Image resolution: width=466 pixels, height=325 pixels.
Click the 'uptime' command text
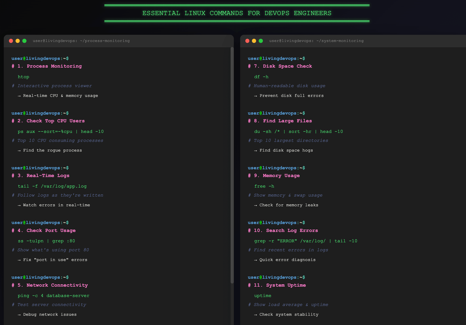263,296
